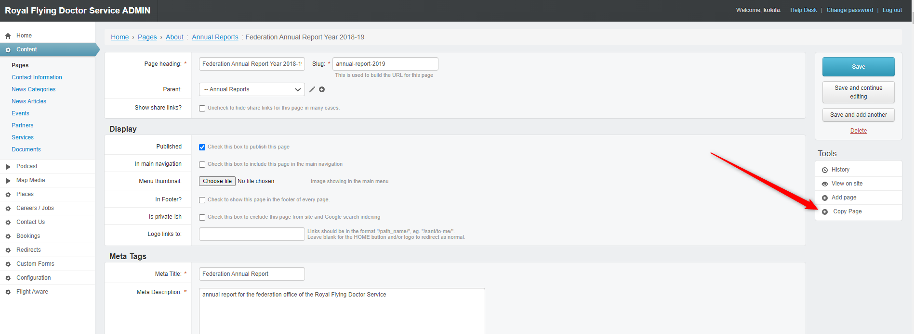Click the gear icon next to Configuration
Screen dimensions: 914x334
[8, 278]
